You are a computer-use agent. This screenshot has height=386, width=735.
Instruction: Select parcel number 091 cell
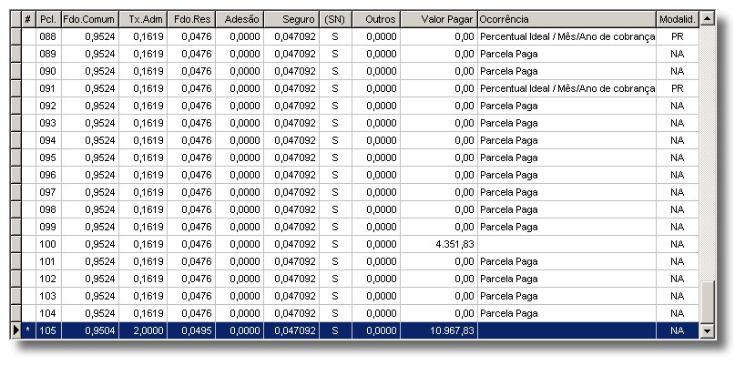(48, 88)
